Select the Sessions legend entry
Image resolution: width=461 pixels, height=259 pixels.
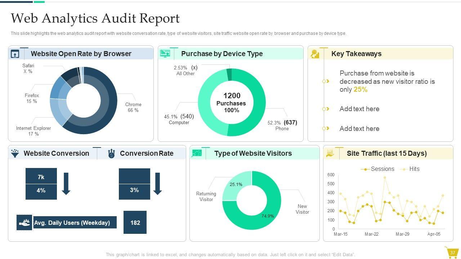(x=377, y=169)
